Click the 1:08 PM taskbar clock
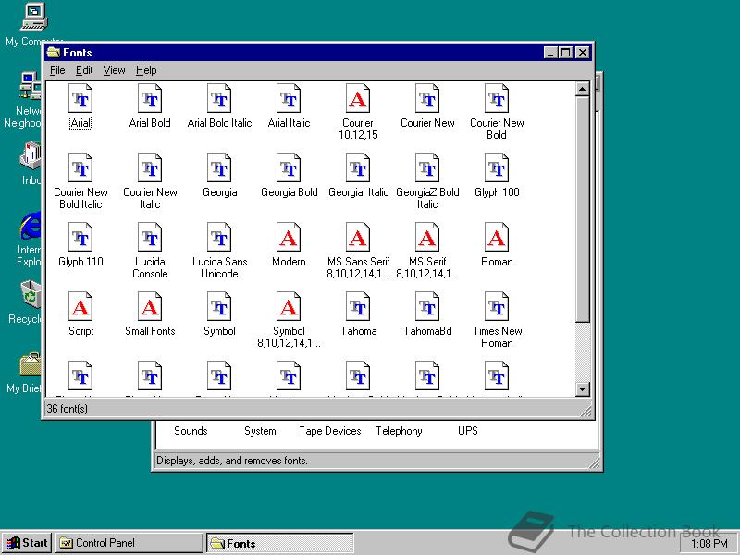 [709, 544]
